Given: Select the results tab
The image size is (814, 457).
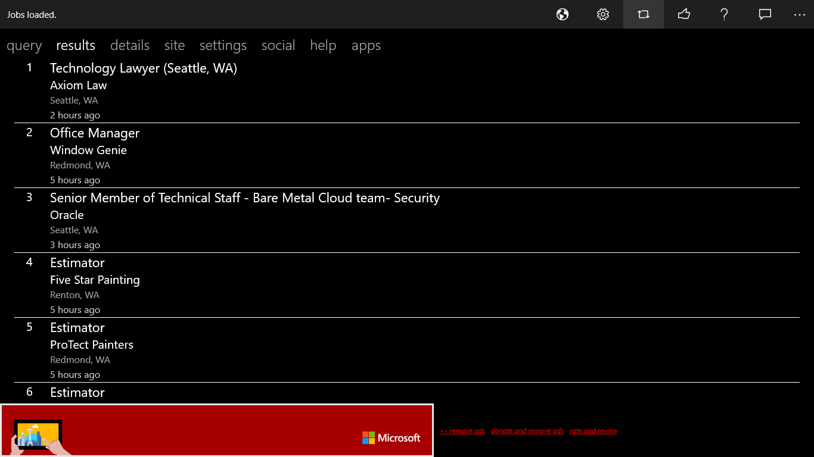Looking at the screenshot, I should click(x=76, y=45).
